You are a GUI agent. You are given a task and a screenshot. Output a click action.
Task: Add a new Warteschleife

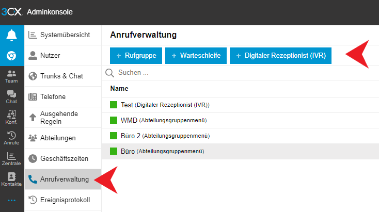196,55
